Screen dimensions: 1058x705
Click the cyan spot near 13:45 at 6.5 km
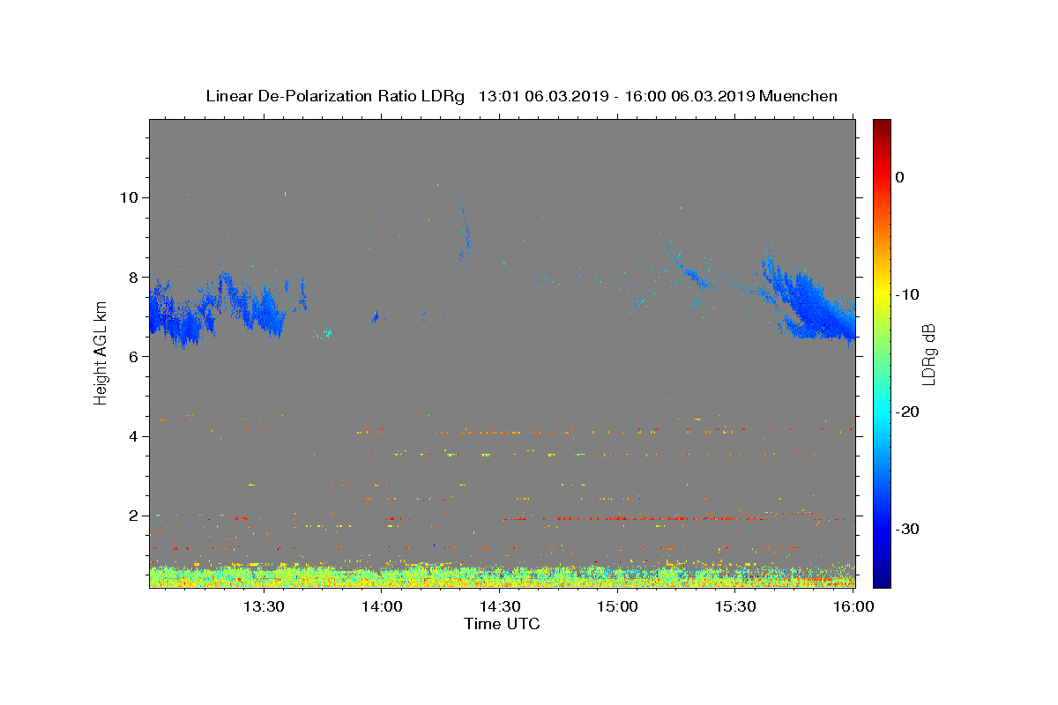[325, 333]
